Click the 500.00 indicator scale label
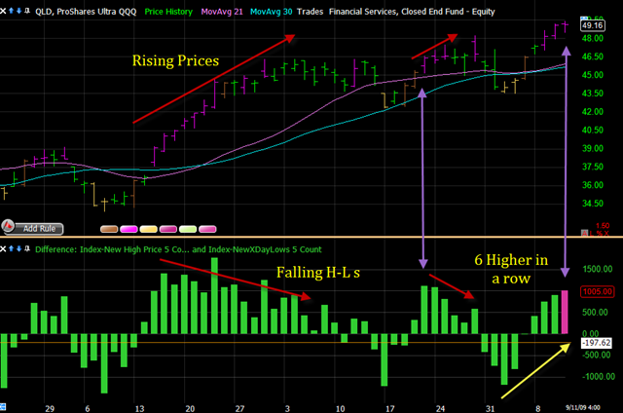This screenshot has width=623, height=413. [x=595, y=313]
